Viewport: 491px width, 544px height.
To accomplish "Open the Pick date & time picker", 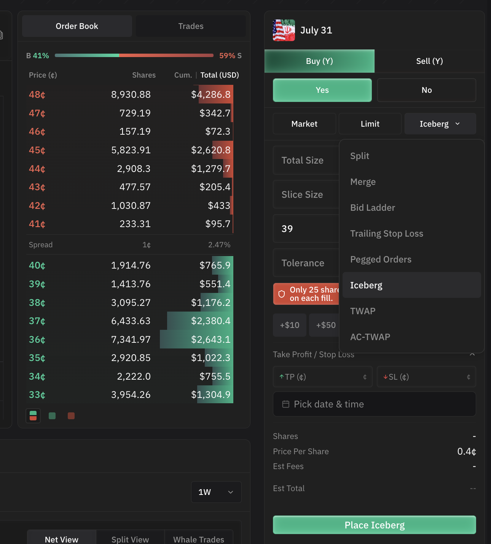I will (375, 404).
